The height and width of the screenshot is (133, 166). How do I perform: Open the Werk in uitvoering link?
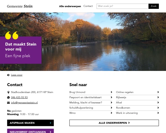click(127, 113)
